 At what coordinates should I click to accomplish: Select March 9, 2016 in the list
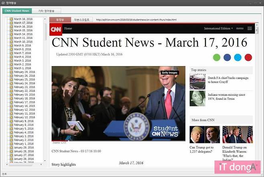click(22, 45)
